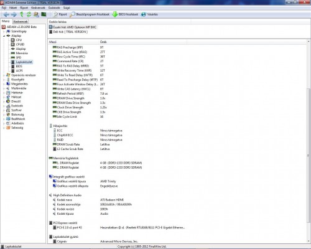
Task: Expand the Operációs rendszer tree node
Action: click(x=4, y=75)
